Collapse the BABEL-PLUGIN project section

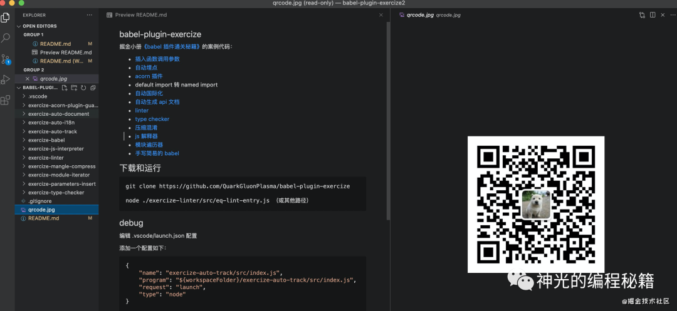19,88
